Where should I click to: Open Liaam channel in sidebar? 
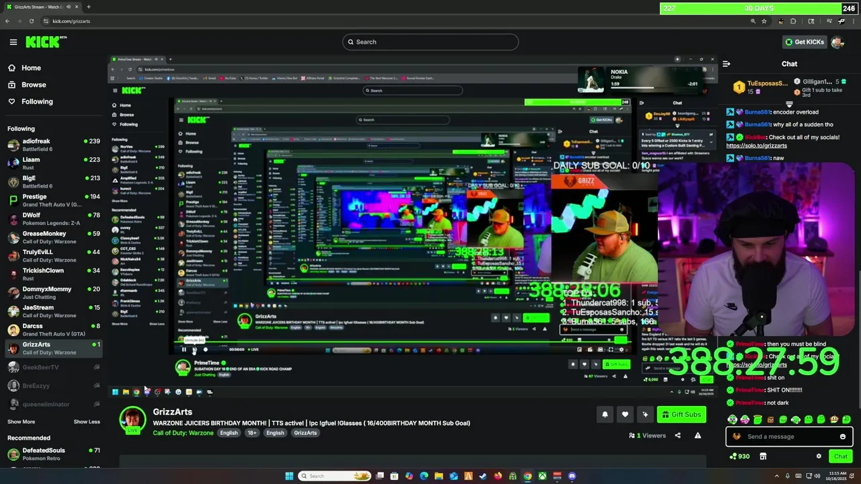[x=53, y=163]
